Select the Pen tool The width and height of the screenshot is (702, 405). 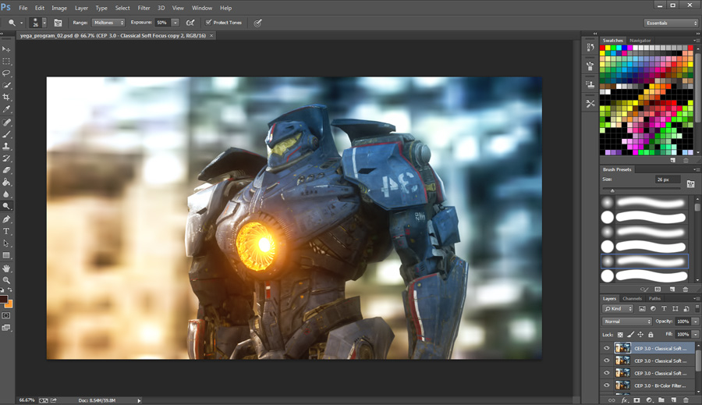[x=6, y=219]
